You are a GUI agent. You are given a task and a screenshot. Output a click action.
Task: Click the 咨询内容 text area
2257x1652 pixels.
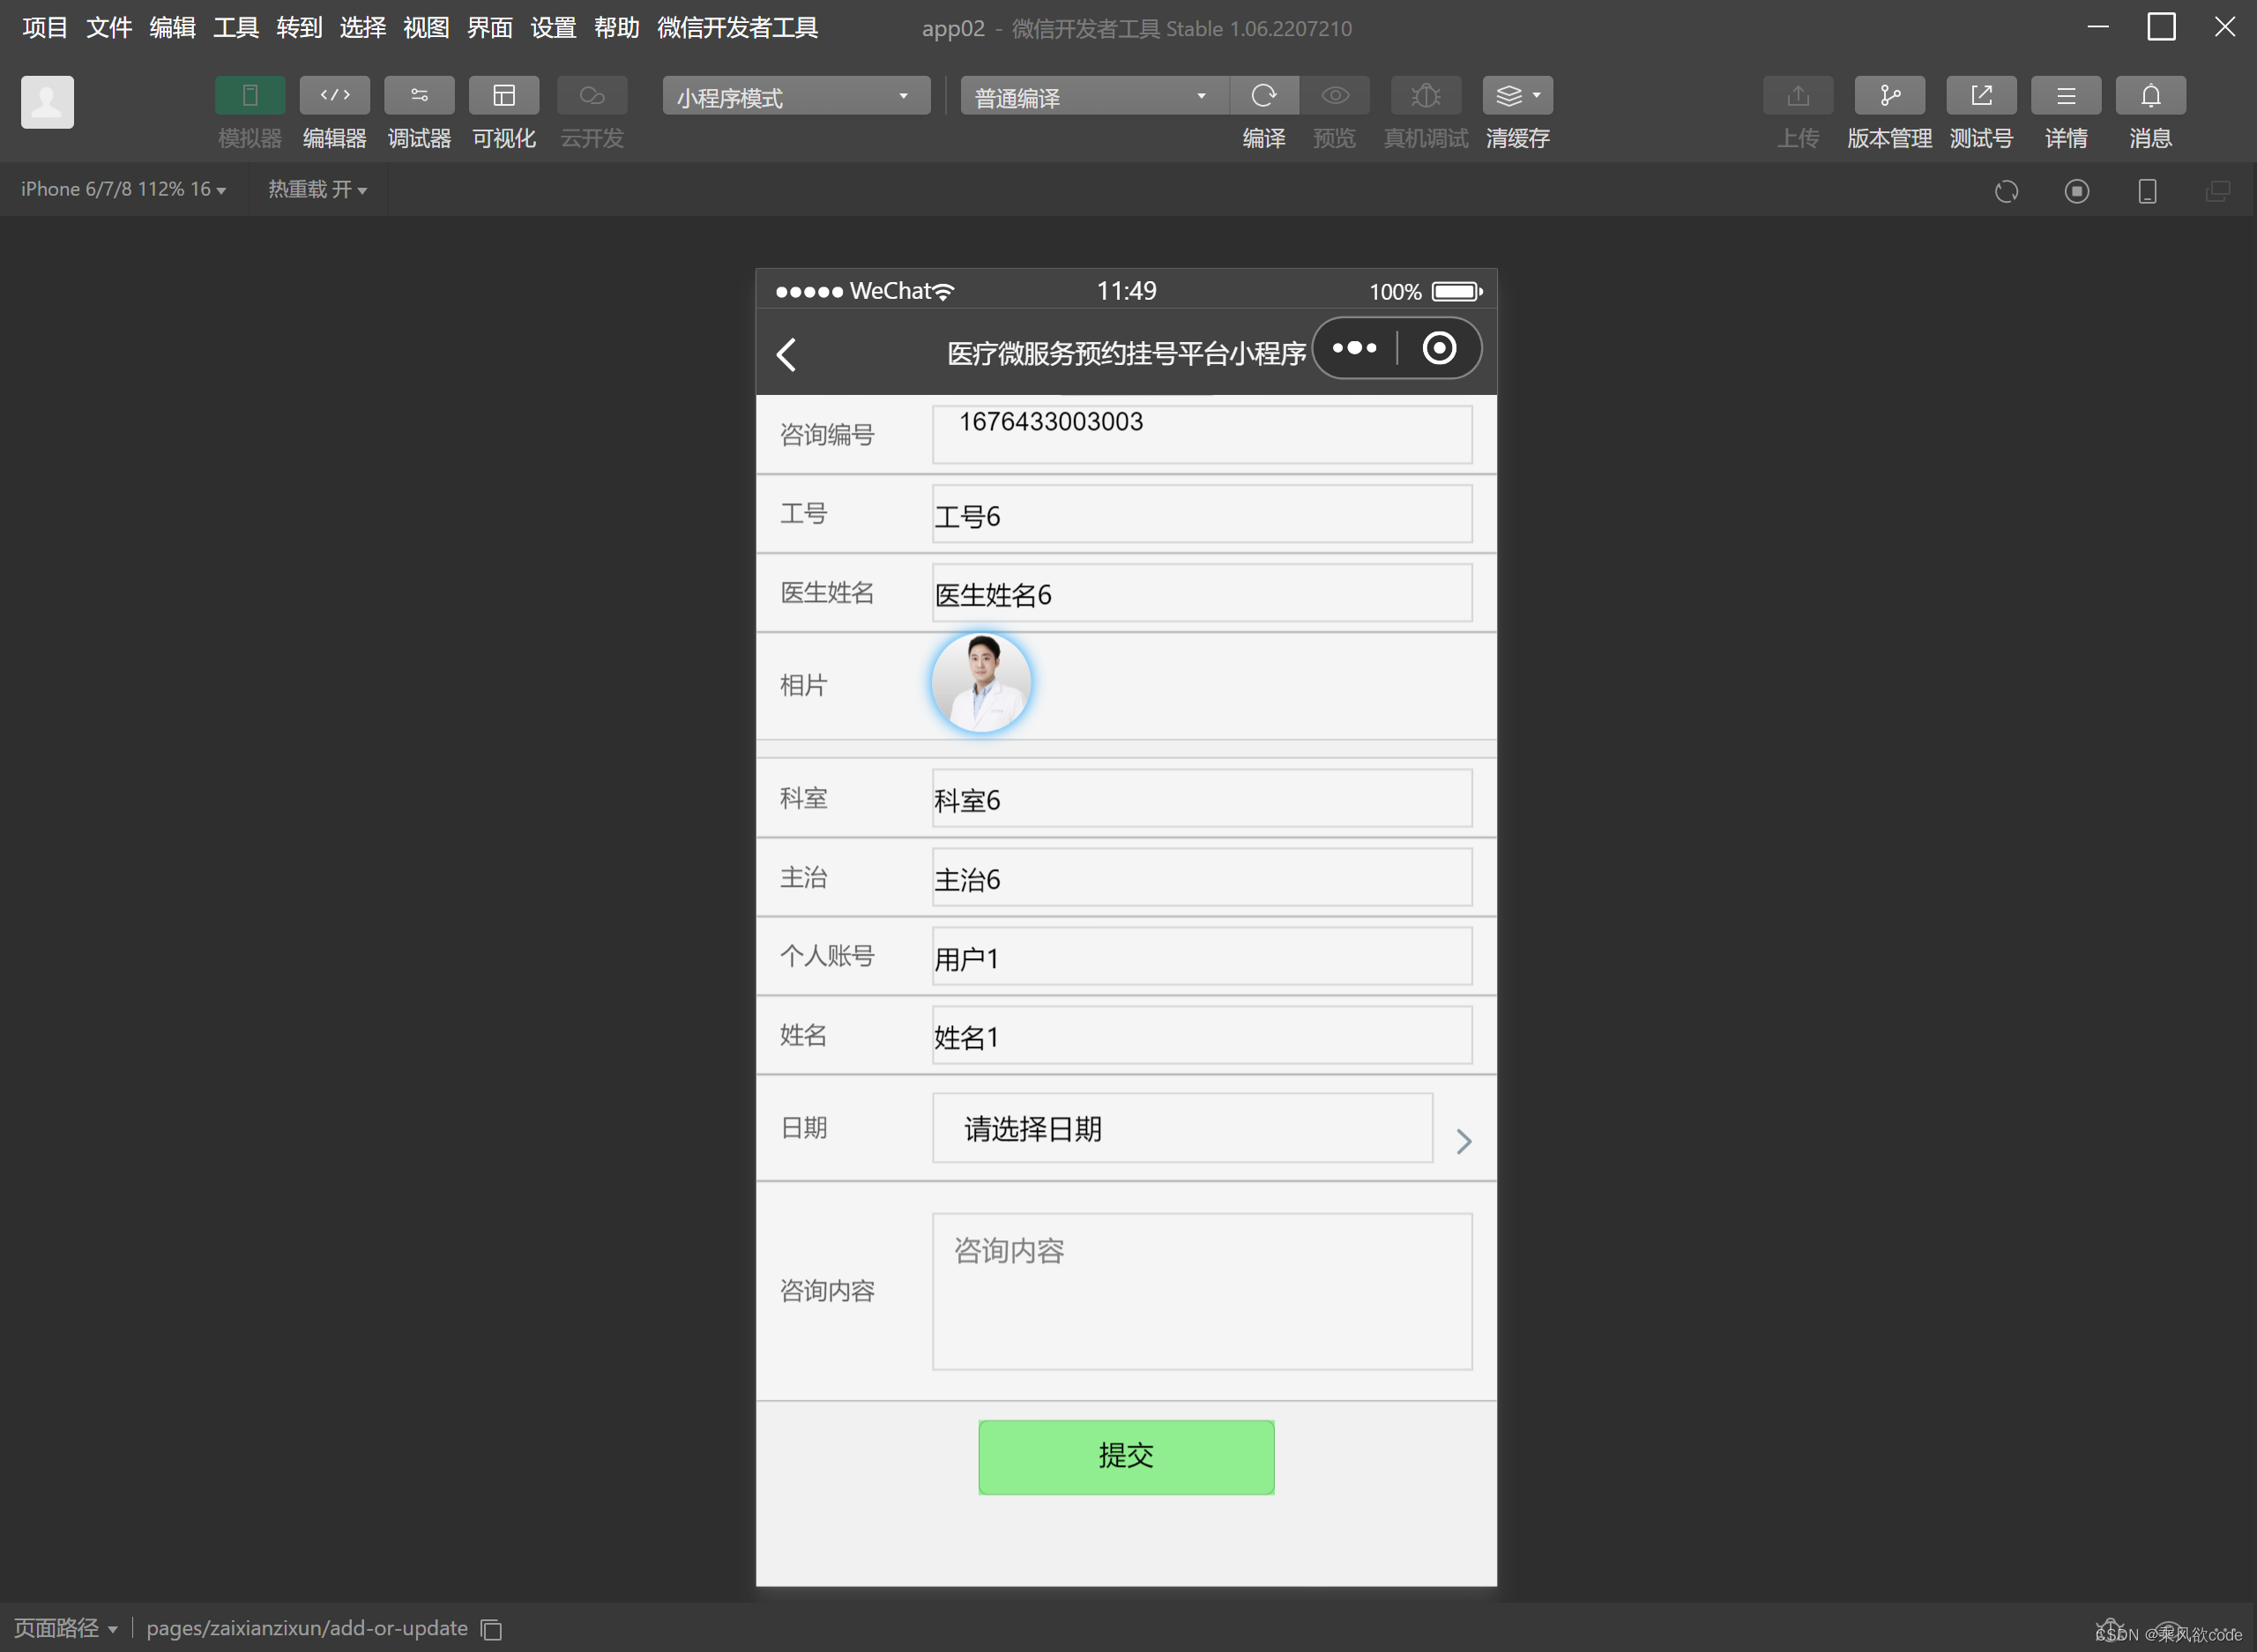[x=1201, y=1291]
